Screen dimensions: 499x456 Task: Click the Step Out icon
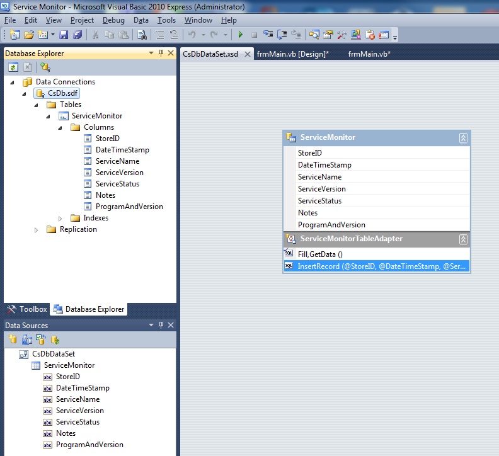296,35
